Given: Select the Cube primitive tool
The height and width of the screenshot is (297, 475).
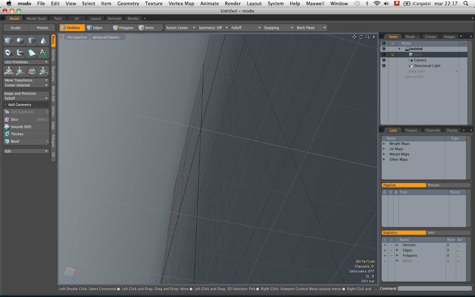Looking at the screenshot, I should point(8,40).
